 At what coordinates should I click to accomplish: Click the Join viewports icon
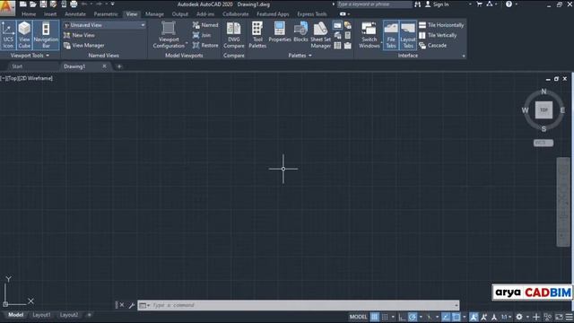tap(202, 35)
